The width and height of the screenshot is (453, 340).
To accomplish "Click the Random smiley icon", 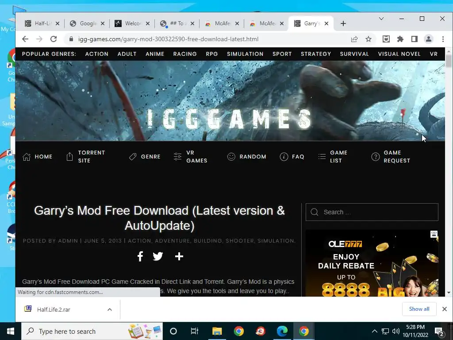I will click(231, 157).
